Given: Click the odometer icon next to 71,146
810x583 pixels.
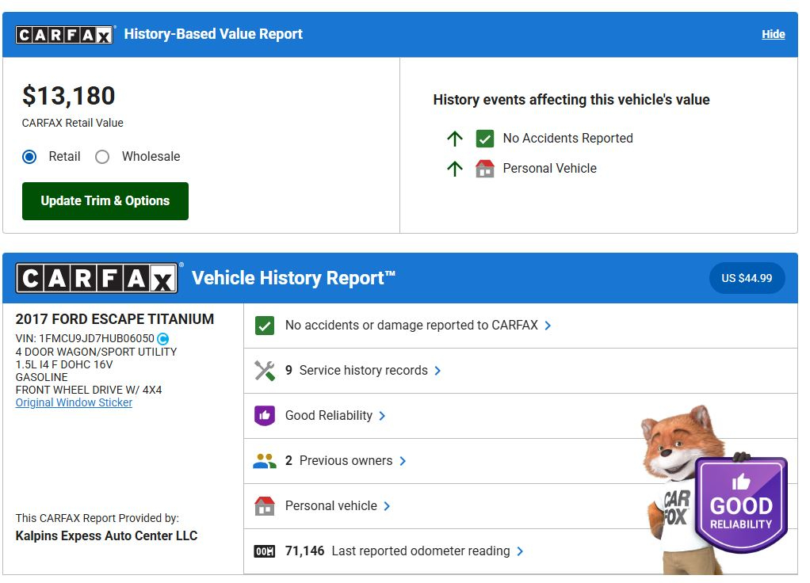Looking at the screenshot, I should tap(264, 551).
